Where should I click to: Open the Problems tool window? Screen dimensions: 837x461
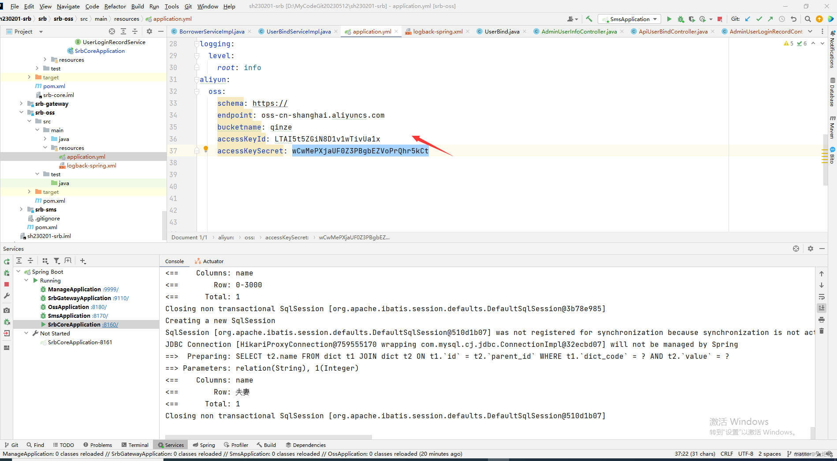click(97, 445)
